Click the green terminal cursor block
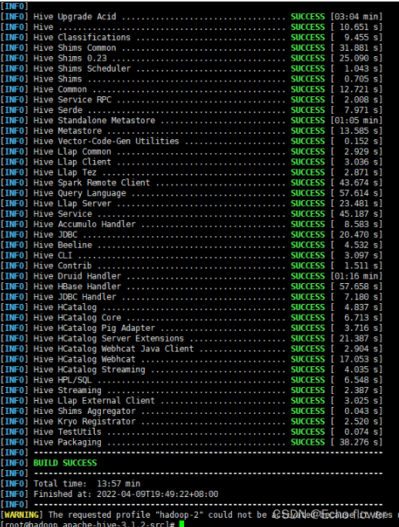Screen dimensions: 399x527 (182, 524)
